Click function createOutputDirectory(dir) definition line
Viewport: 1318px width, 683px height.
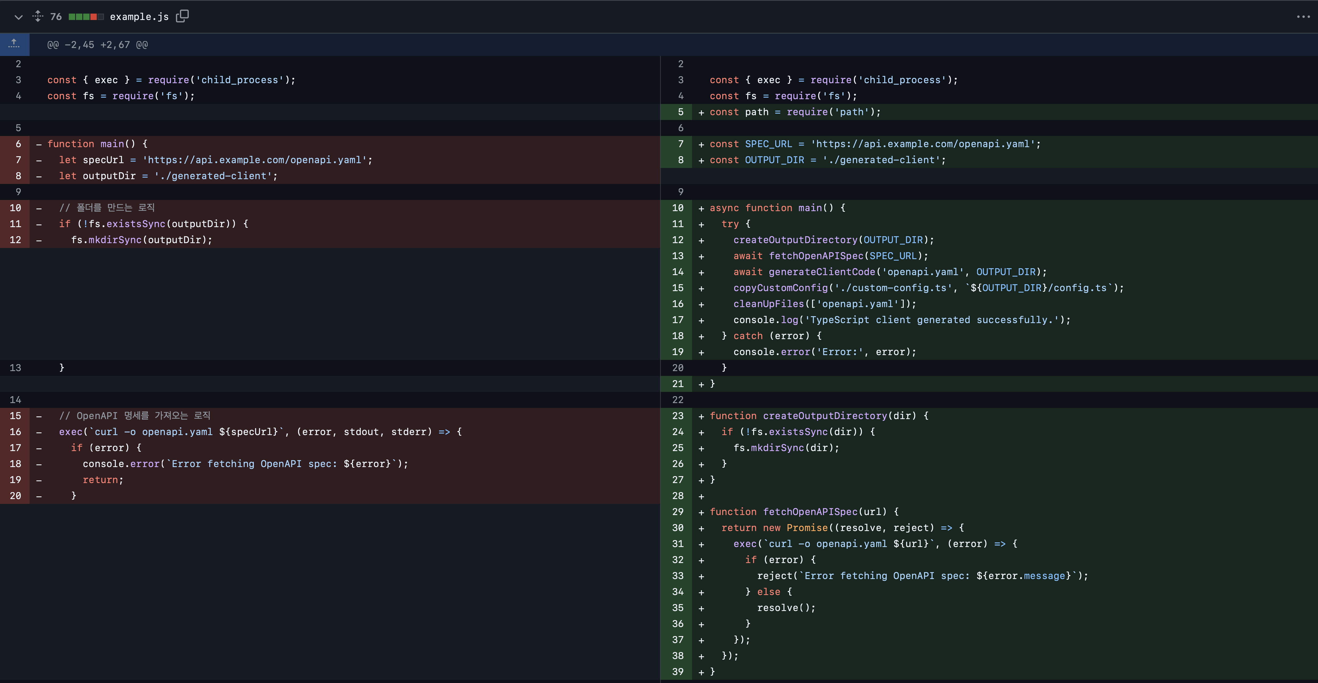tap(819, 416)
